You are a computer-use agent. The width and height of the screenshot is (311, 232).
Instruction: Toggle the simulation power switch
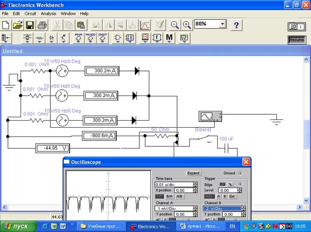[x=297, y=26]
